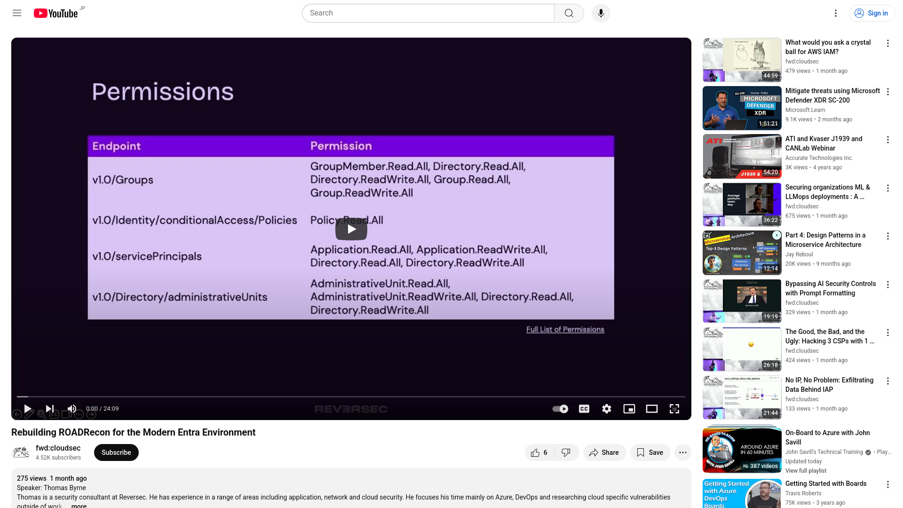Open the fwd:cloudsec channel avatar
Image resolution: width=903 pixels, height=508 pixels.
pos(21,452)
